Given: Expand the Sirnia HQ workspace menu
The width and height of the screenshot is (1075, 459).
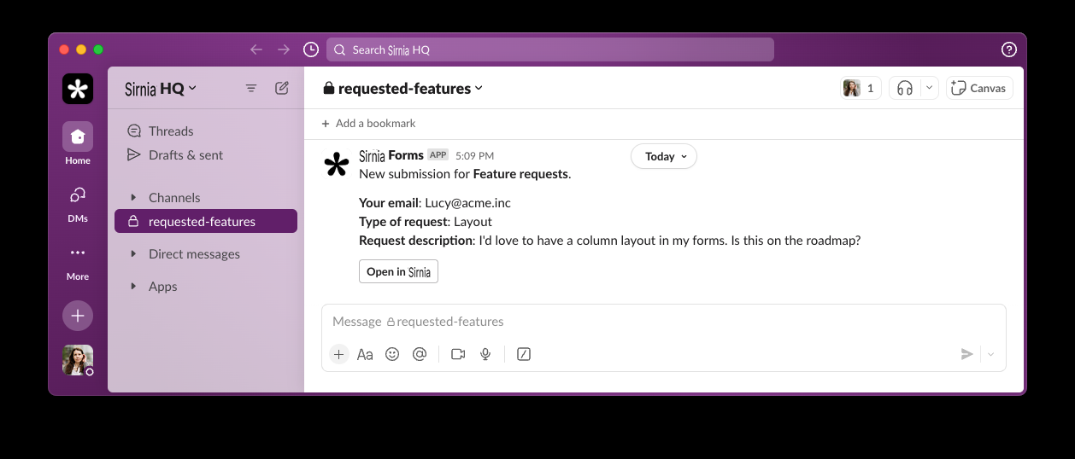Looking at the screenshot, I should pos(161,88).
